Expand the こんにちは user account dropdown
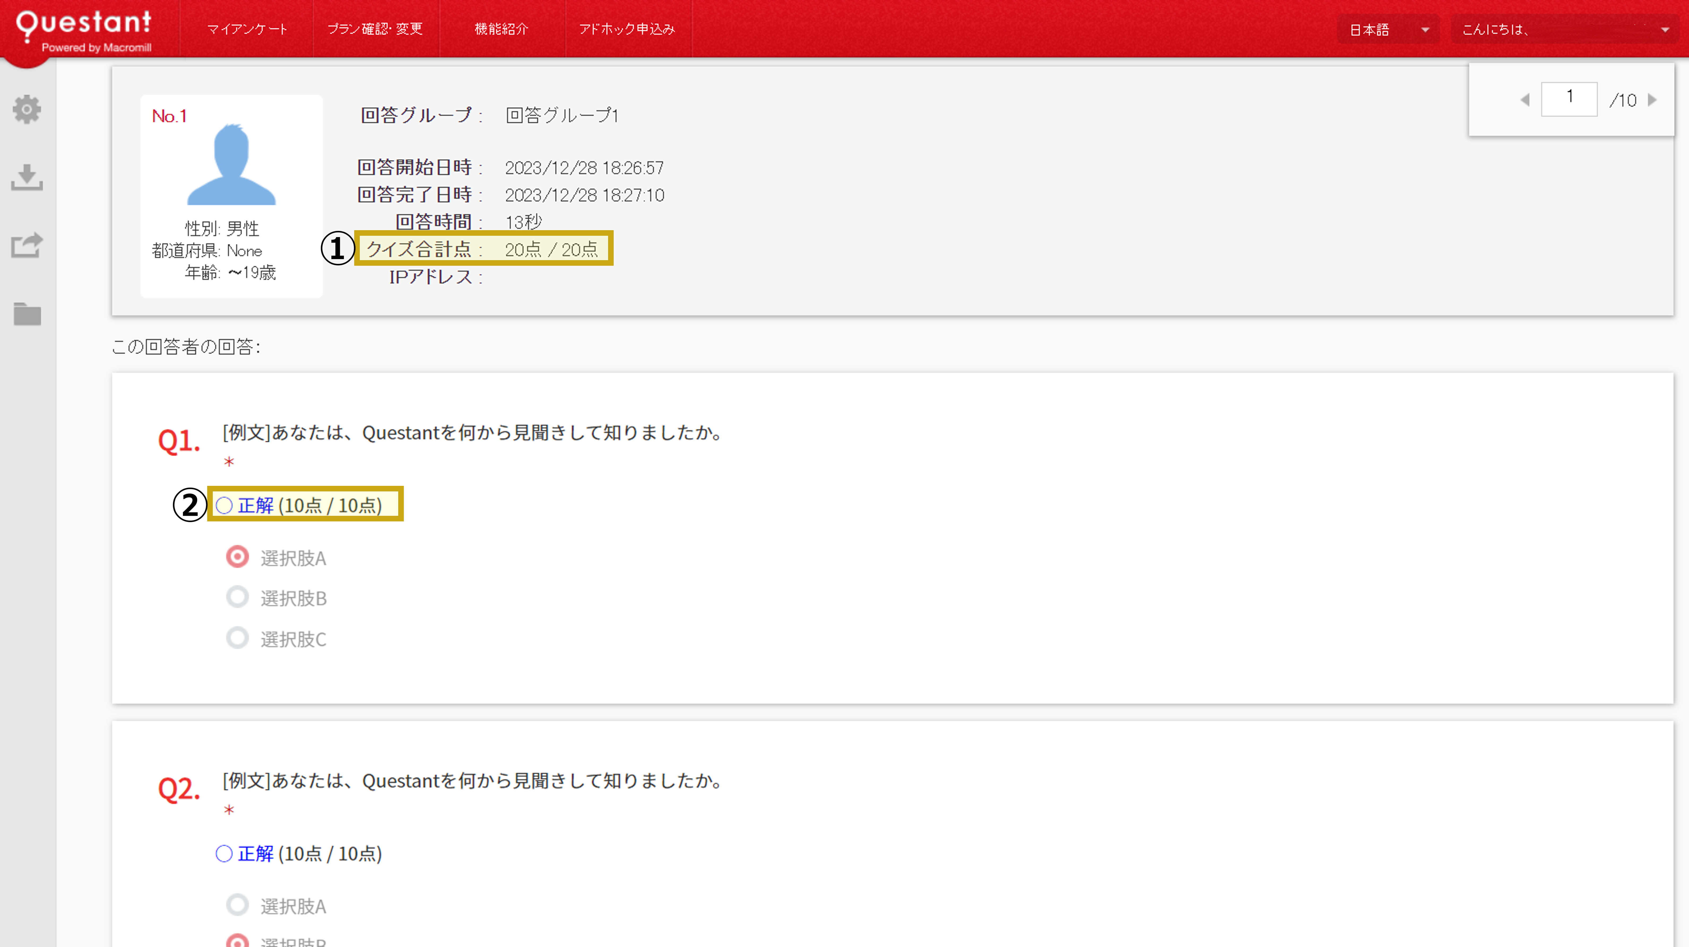This screenshot has width=1689, height=947. coord(1564,29)
